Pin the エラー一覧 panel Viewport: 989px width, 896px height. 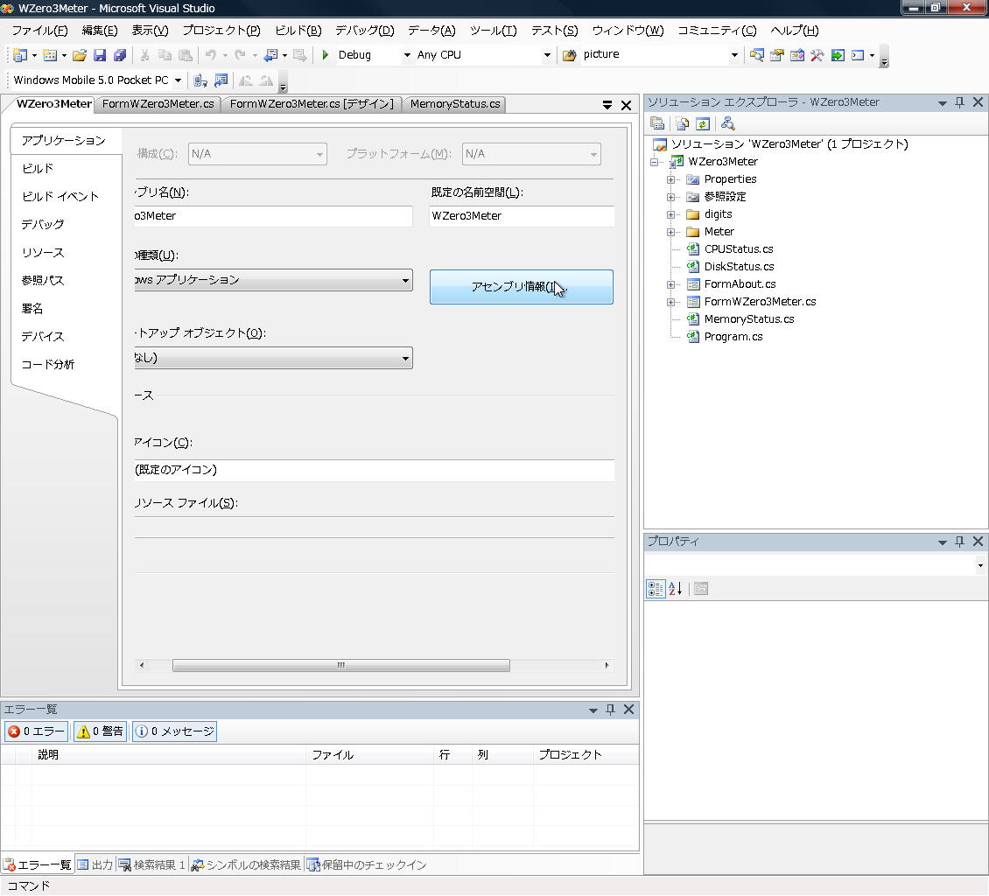pos(610,710)
